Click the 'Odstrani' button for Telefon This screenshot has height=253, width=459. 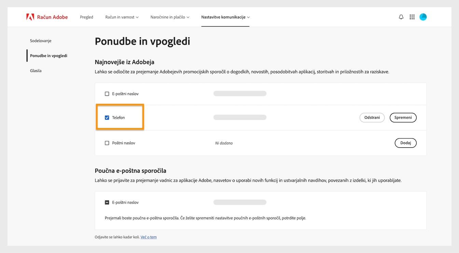click(372, 117)
